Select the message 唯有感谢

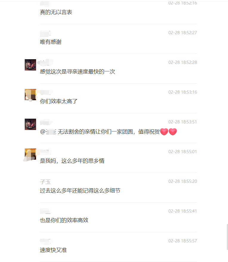(x=51, y=42)
